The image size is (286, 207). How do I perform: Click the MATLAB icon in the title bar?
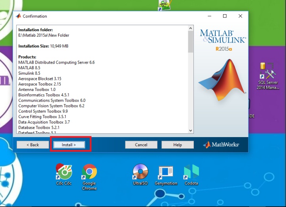19,16
